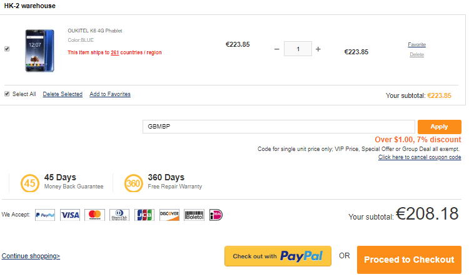
Task: Toggle the Select All checkbox
Action: click(7, 94)
